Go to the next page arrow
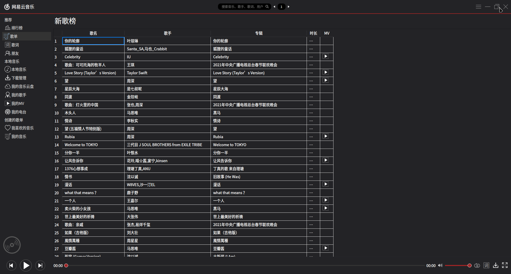The height and width of the screenshot is (274, 511). 289,7
